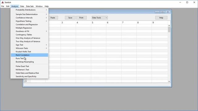Viewport: 198px width, 111px height.
Task: Select row 21 header
Action: click(x=27, y=81)
